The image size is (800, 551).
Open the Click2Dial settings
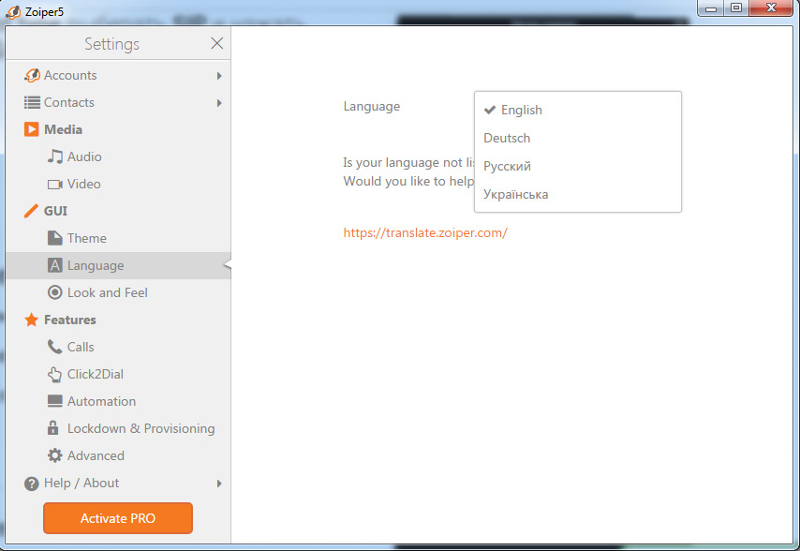point(118,375)
